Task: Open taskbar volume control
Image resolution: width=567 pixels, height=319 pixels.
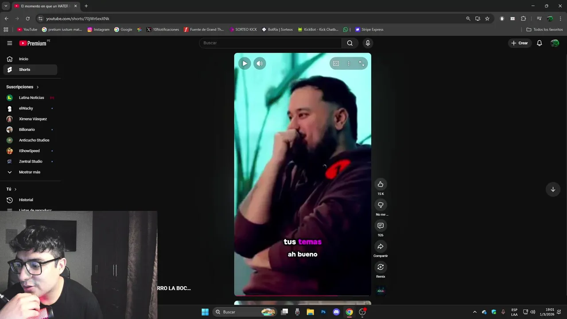Action: coord(532,312)
